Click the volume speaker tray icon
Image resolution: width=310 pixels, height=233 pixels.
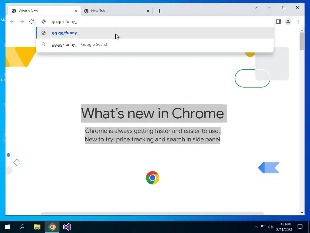click(x=271, y=227)
